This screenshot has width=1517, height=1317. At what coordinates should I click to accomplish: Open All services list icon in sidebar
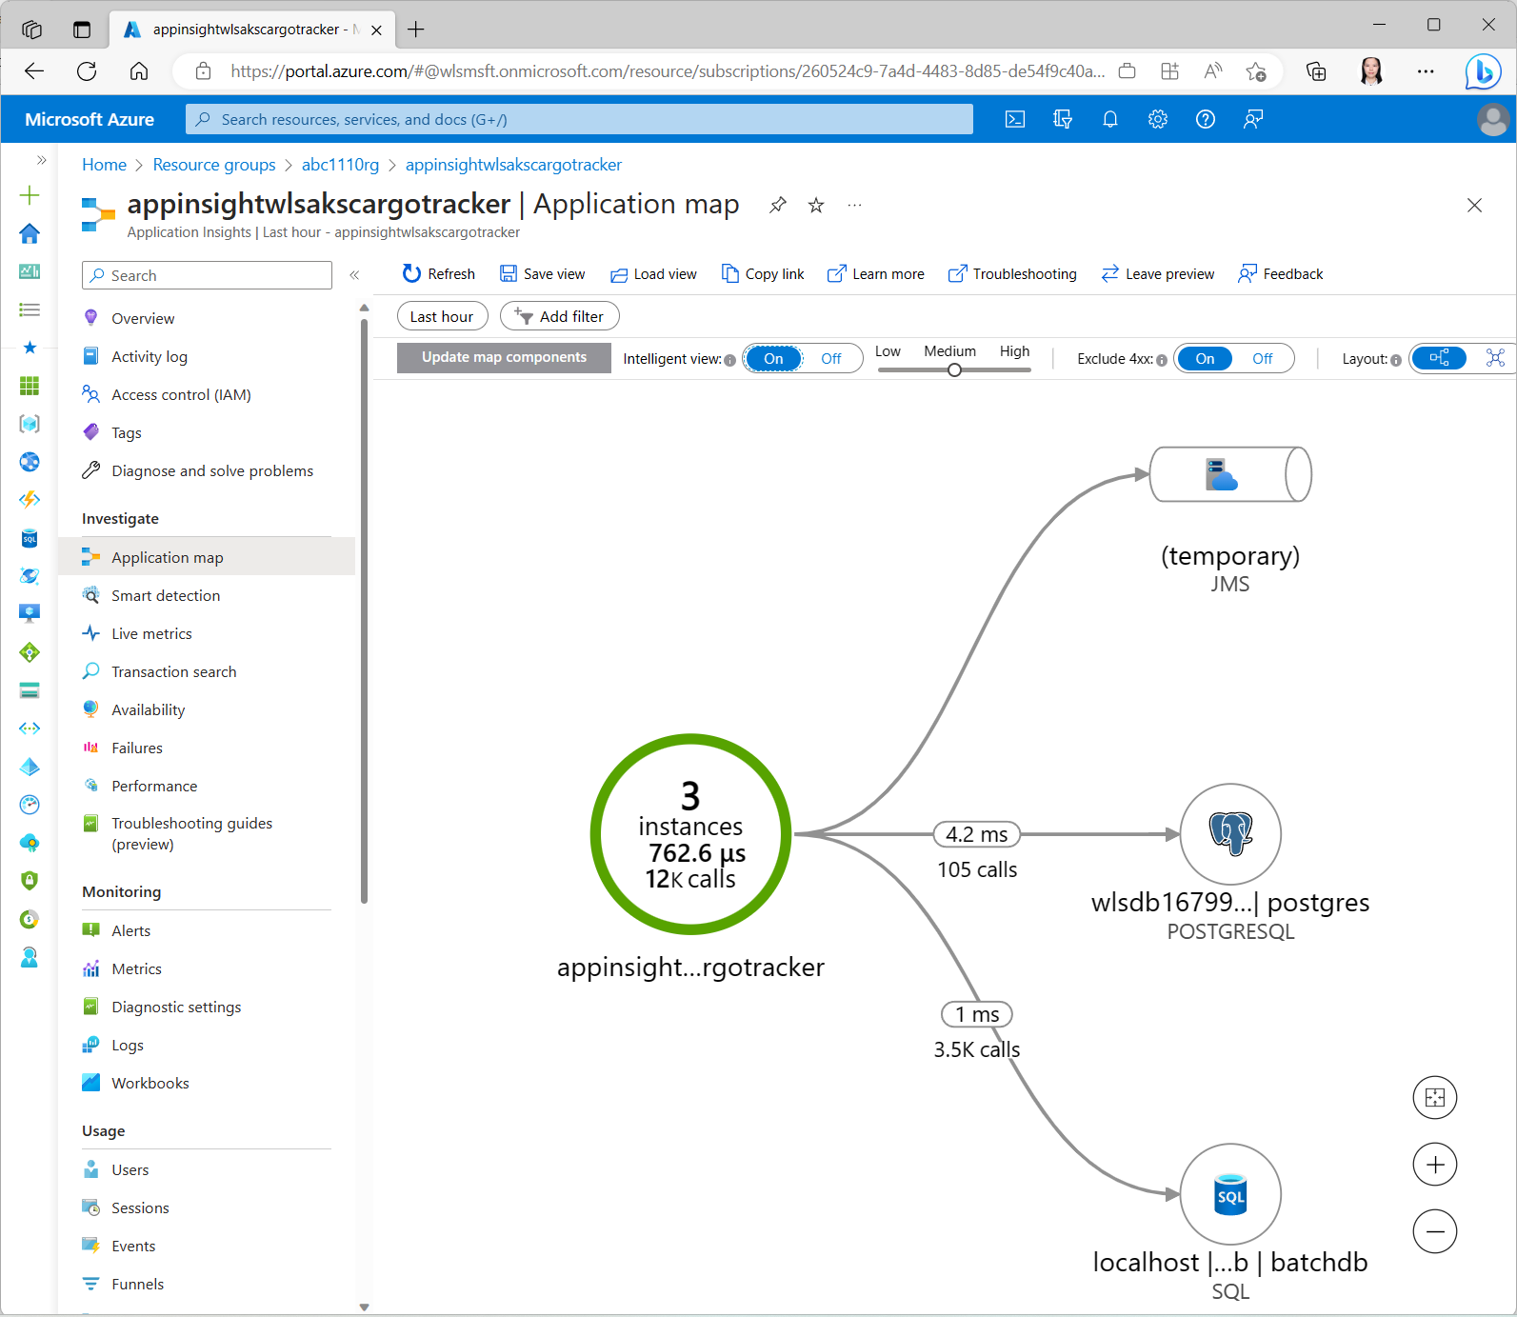[30, 309]
